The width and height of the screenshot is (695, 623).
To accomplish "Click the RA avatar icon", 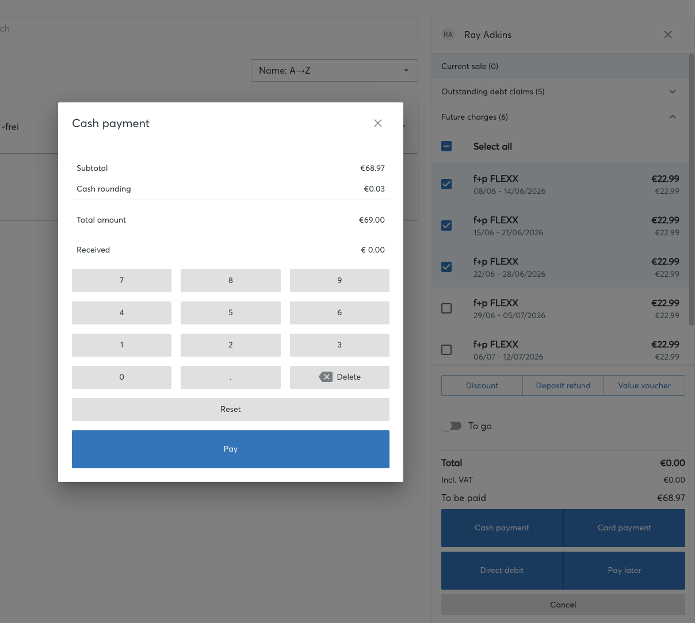I will (448, 35).
